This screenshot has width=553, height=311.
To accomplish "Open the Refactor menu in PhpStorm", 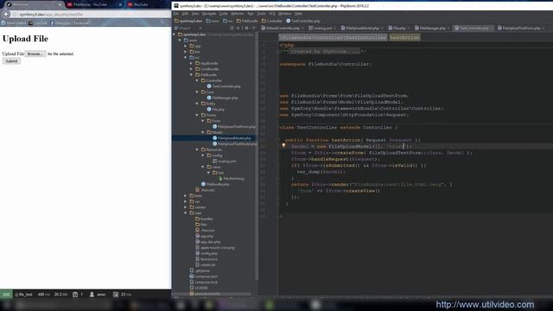I will pos(238,14).
